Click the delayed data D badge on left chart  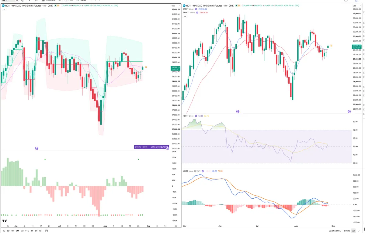[58, 6]
